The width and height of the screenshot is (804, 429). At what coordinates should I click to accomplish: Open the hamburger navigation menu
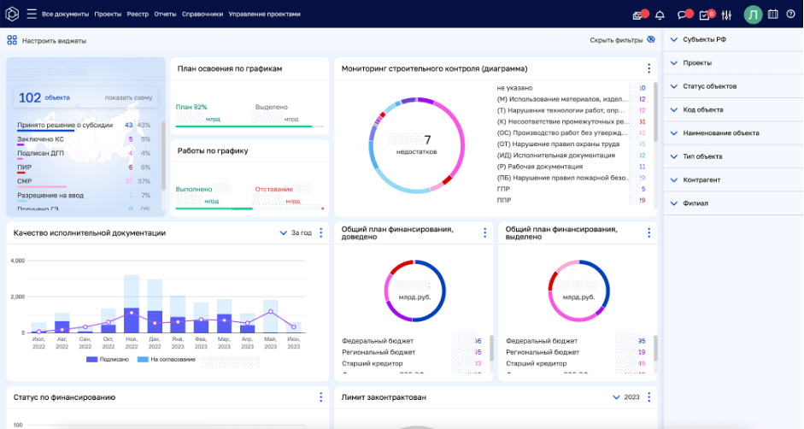pyautogui.click(x=32, y=14)
